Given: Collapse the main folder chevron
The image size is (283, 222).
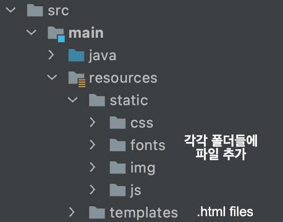Looking at the screenshot, I should tap(31, 32).
